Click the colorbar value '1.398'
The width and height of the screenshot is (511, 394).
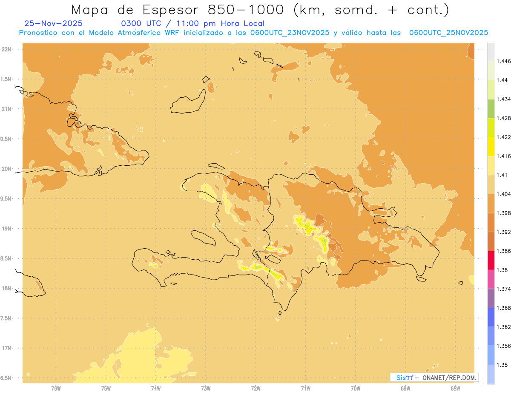click(x=505, y=213)
